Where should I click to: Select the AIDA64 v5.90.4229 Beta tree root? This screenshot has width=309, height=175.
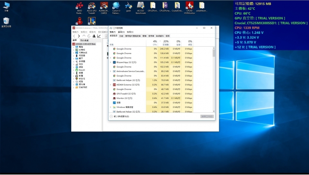(84, 44)
